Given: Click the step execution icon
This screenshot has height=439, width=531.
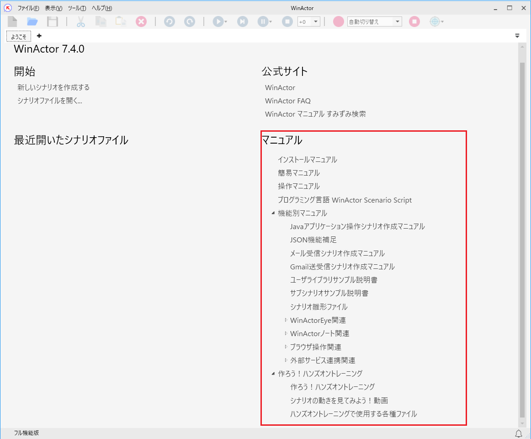Looking at the screenshot, I should (243, 21).
